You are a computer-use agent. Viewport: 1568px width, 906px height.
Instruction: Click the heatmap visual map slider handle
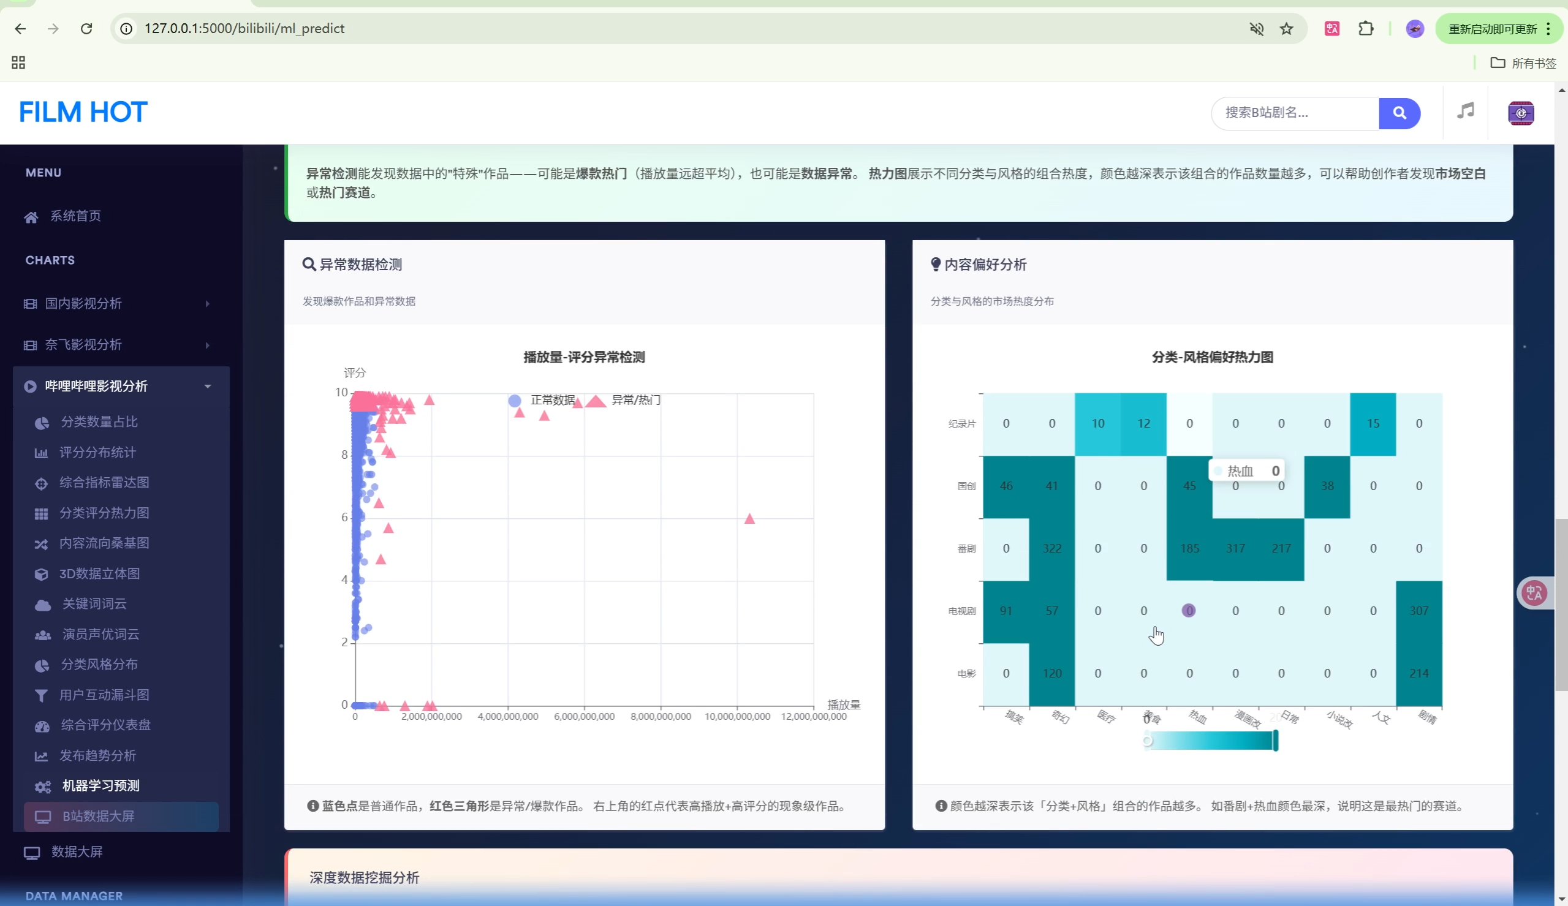pyautogui.click(x=1275, y=741)
